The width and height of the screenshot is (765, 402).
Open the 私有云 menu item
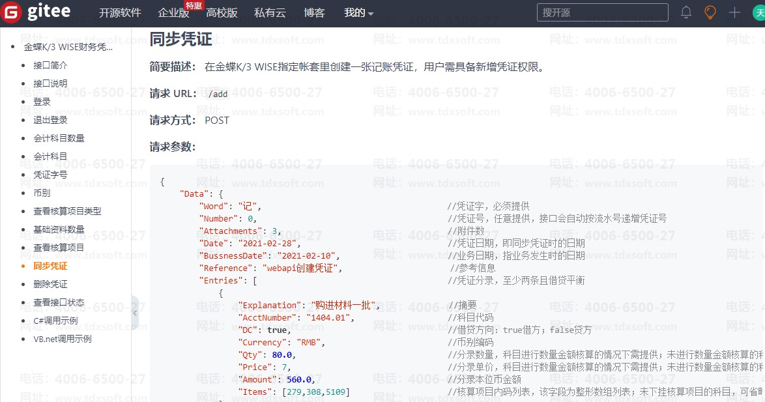click(x=270, y=12)
